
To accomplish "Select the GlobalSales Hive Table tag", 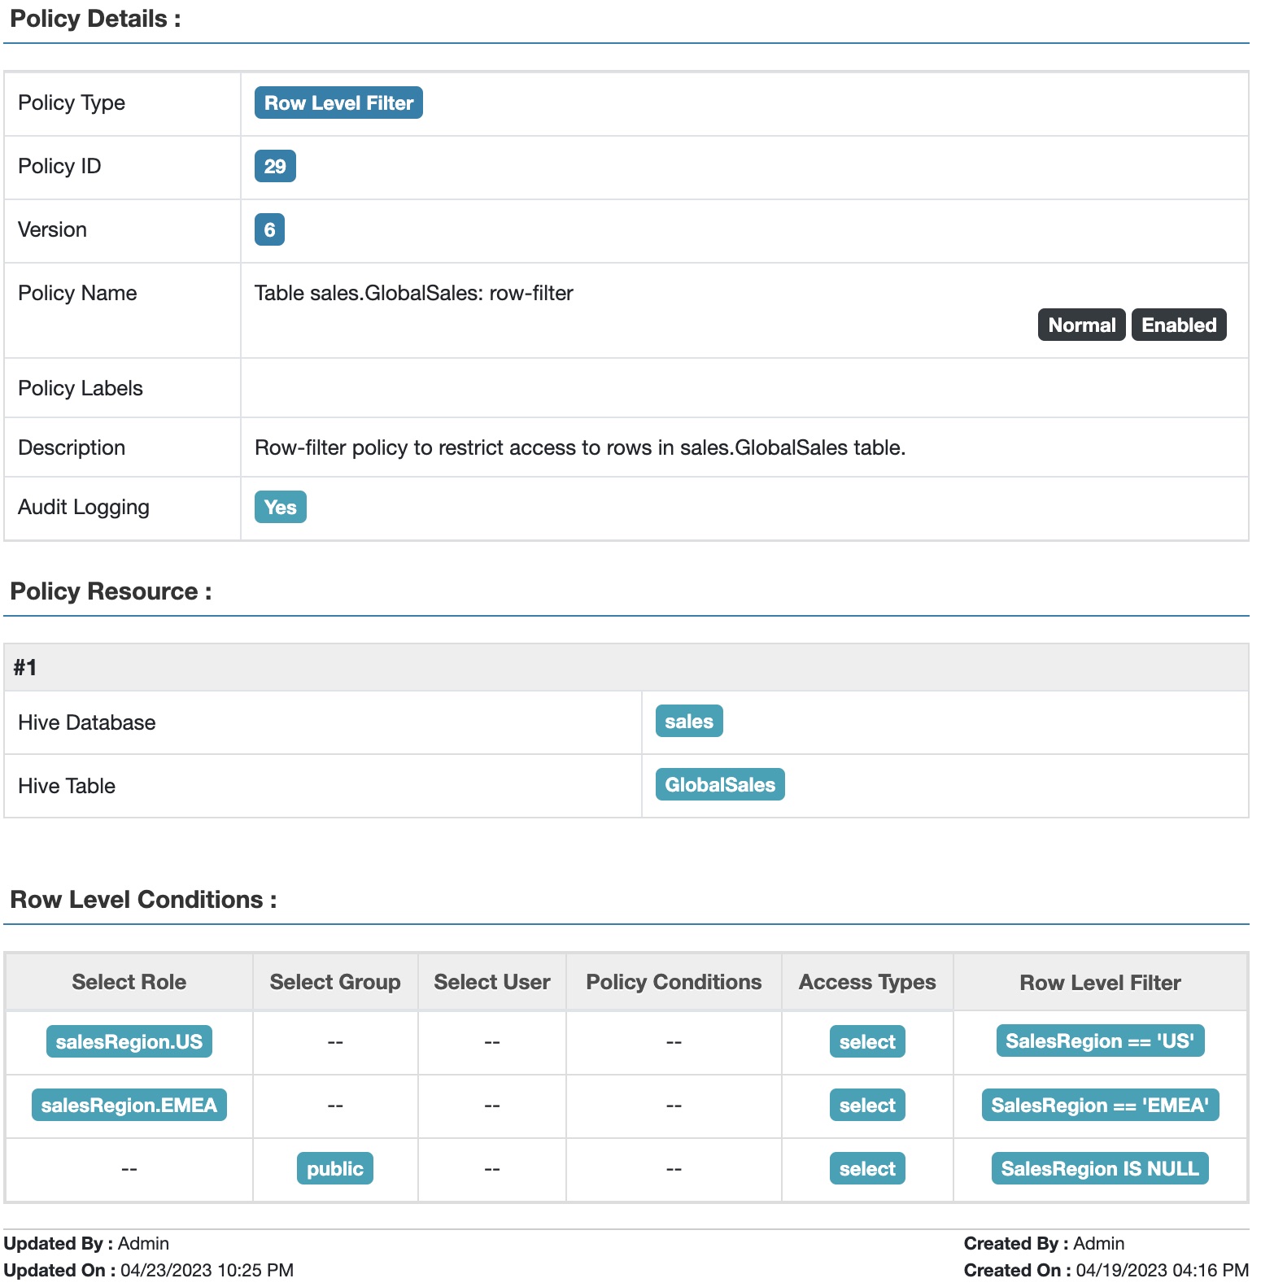I will coord(719,785).
